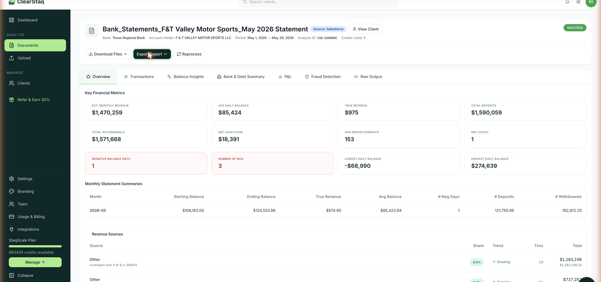Click the Analysis ID CSQ-D29068C text
The image size is (601, 282).
[317, 38]
